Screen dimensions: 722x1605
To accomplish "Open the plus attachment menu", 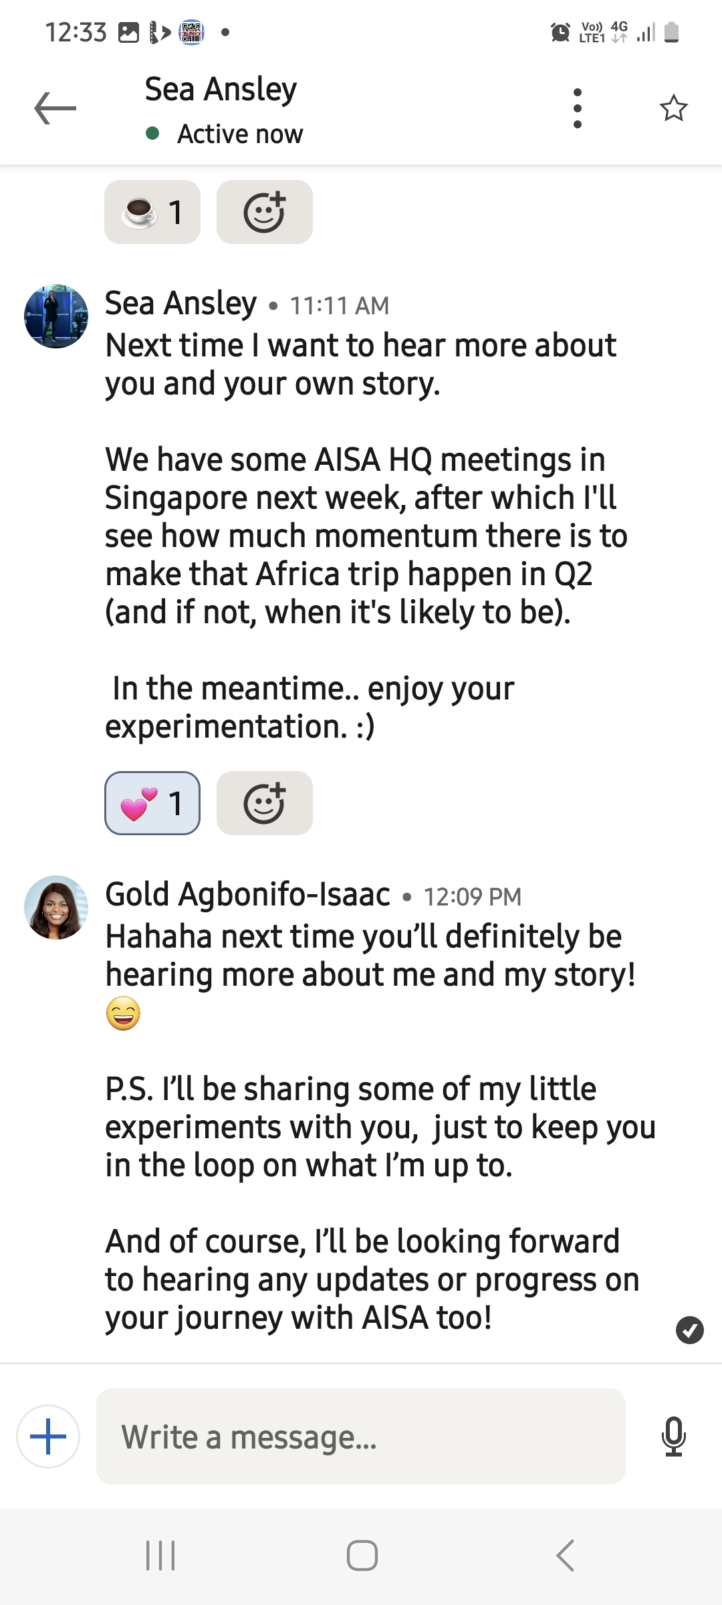I will [48, 1436].
